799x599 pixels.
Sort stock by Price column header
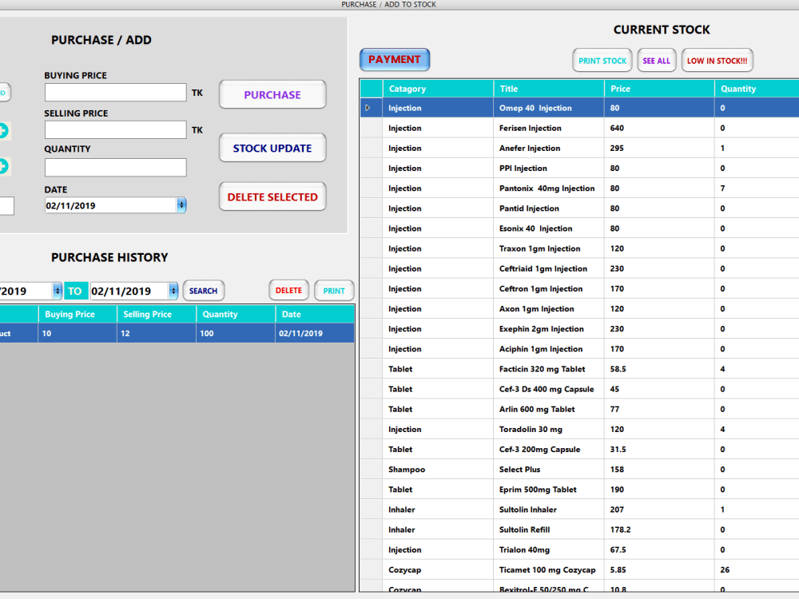[659, 89]
